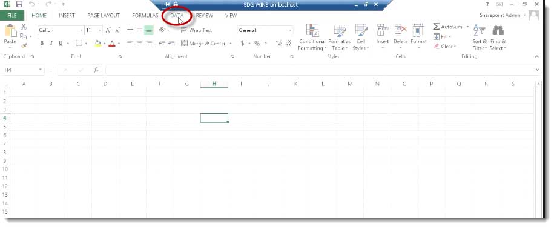The image size is (554, 227).
Task: Open Format as Table gallery
Action: point(339,38)
